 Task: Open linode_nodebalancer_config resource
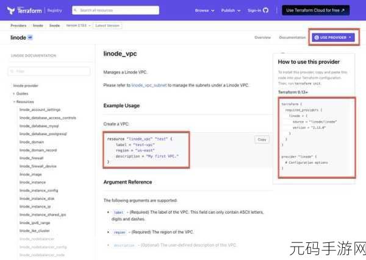click(x=43, y=247)
